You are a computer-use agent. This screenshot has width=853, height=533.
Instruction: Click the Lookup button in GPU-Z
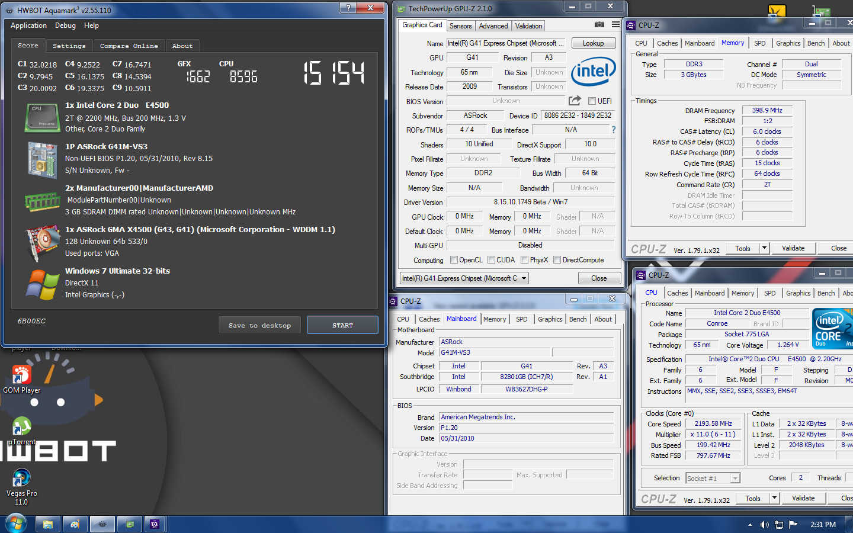(593, 43)
